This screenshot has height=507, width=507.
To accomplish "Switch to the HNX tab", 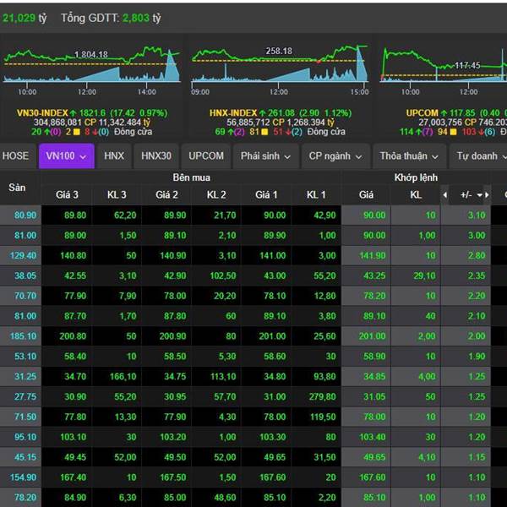I will (x=114, y=156).
